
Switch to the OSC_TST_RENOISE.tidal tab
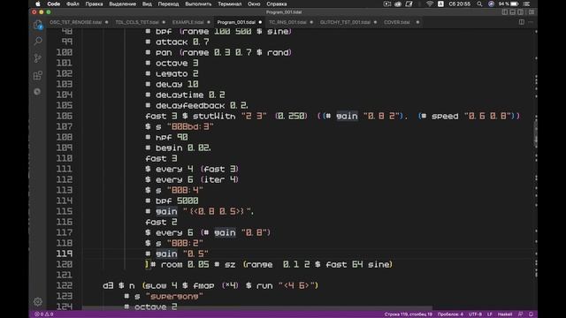coord(75,22)
